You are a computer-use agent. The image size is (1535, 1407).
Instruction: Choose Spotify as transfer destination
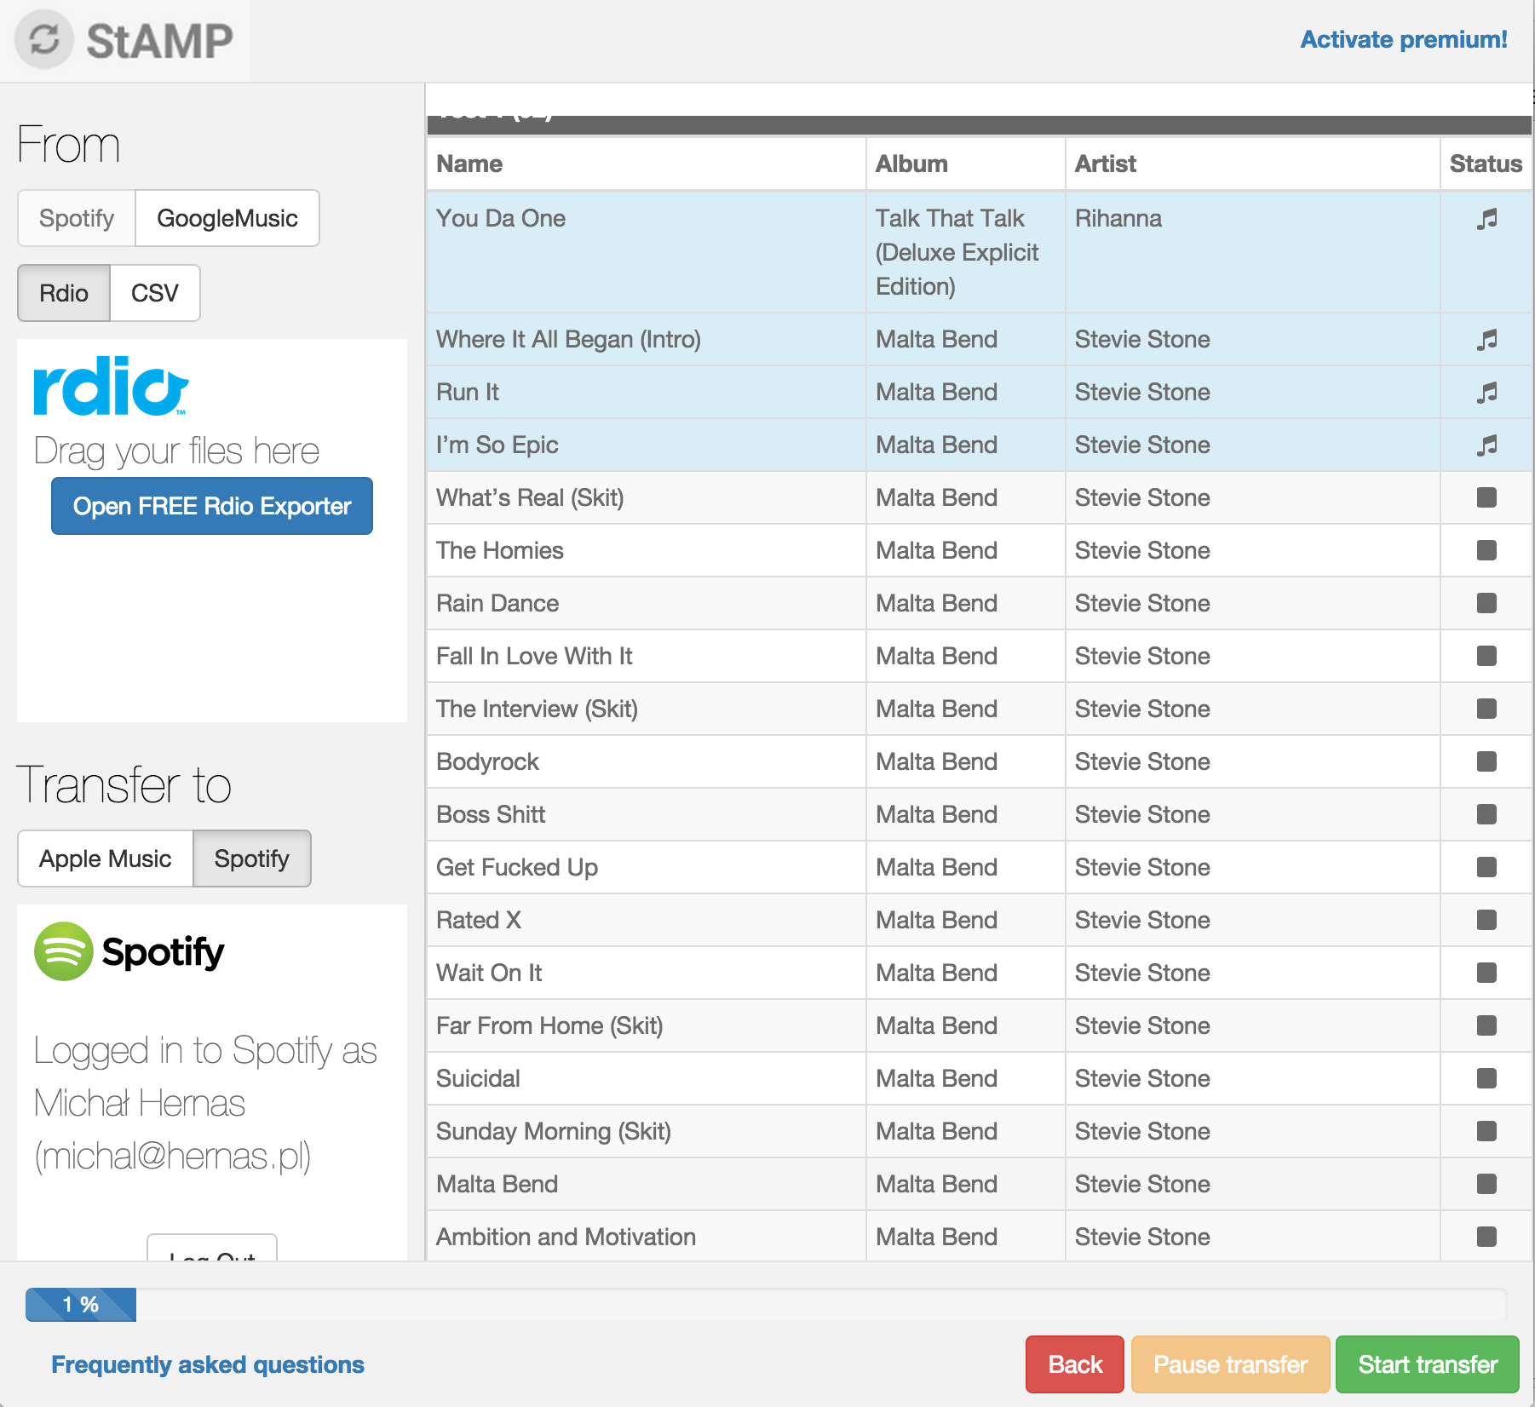pos(252,859)
